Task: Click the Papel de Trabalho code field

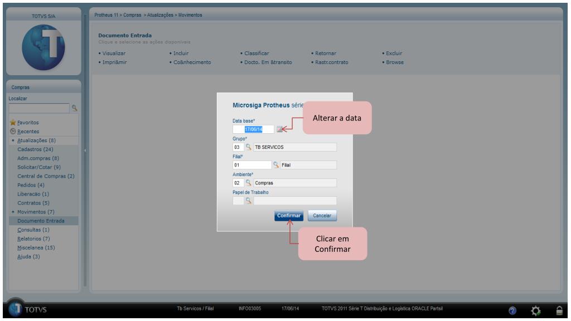Action: pyautogui.click(x=238, y=201)
